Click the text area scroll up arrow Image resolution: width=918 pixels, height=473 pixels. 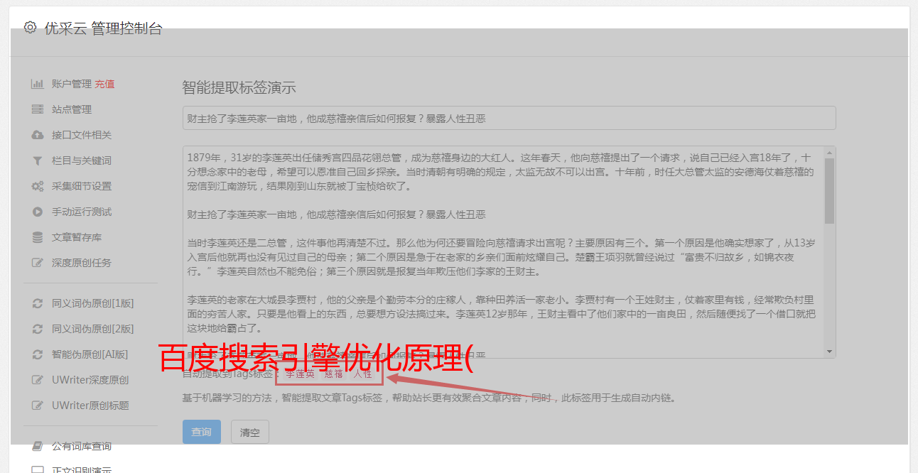click(x=829, y=152)
